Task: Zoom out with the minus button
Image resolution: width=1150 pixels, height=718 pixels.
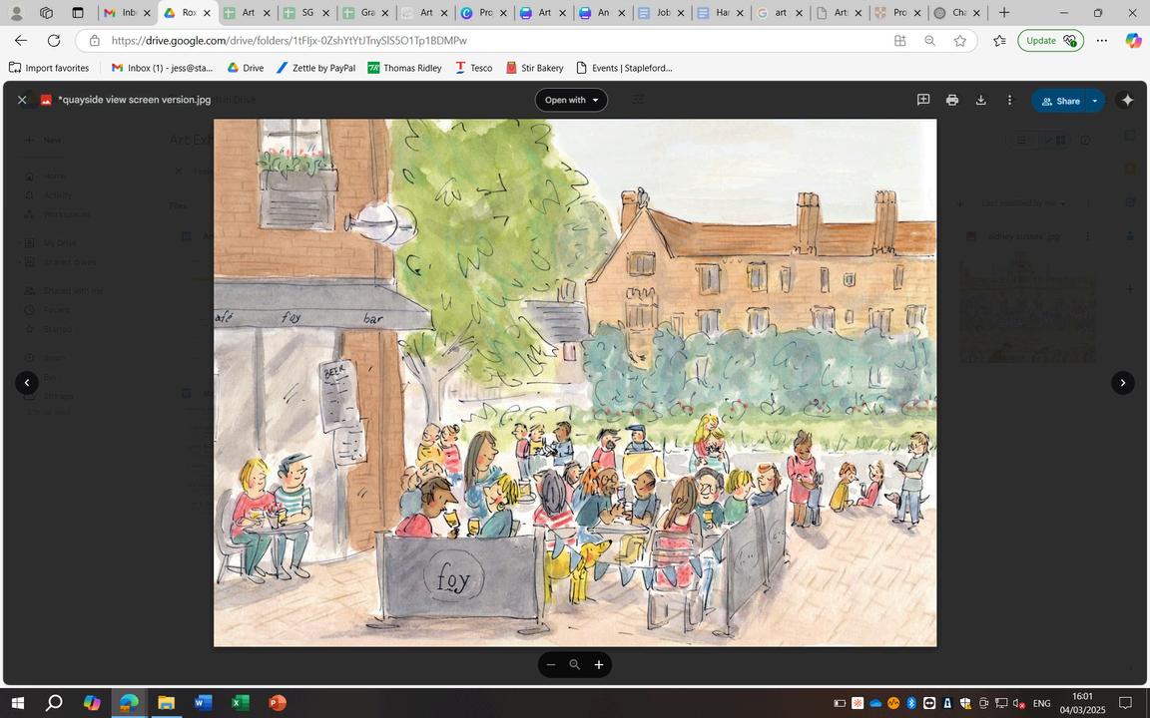Action: [551, 664]
